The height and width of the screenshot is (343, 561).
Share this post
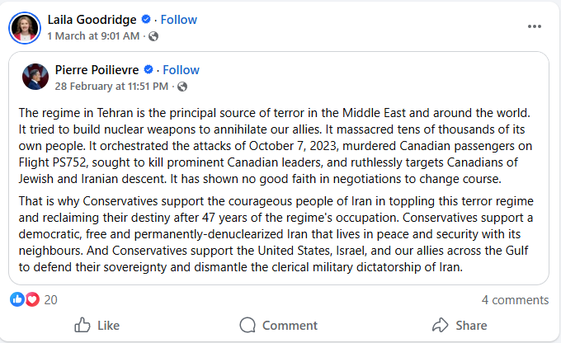(460, 325)
